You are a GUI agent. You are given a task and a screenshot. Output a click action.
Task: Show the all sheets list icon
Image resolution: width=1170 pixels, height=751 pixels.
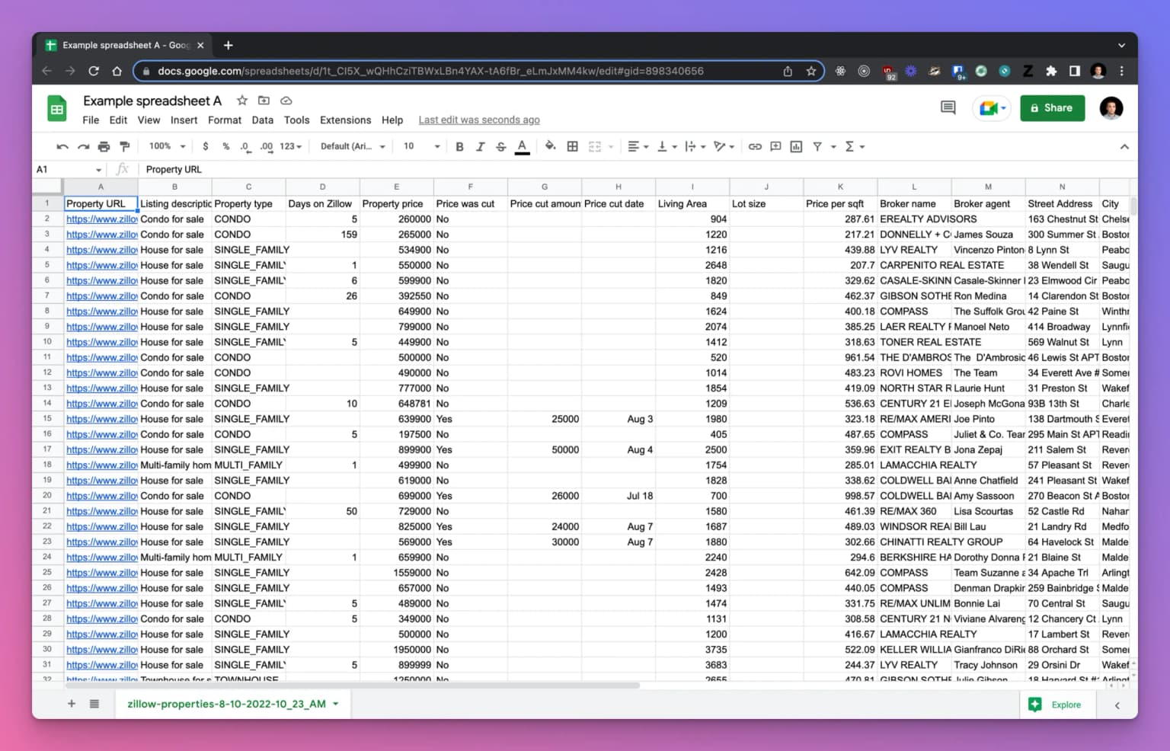(x=94, y=704)
